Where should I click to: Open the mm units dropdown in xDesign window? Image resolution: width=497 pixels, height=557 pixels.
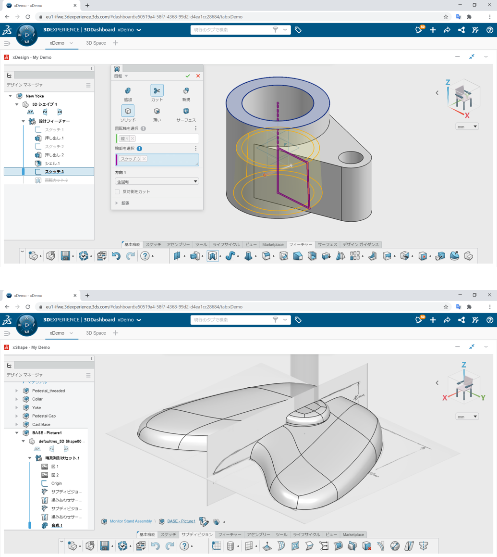(467, 127)
